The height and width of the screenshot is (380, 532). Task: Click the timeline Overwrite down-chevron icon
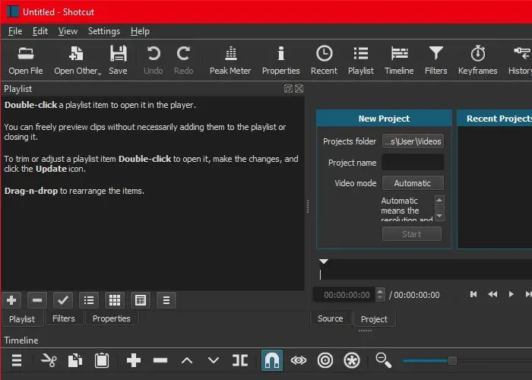[x=214, y=360]
